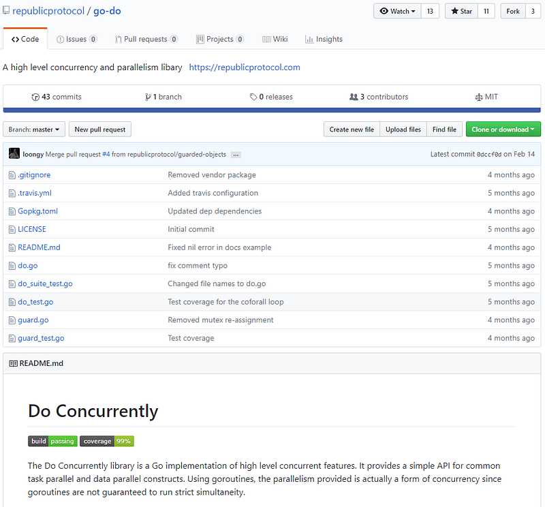
Task: Click the build passing badge
Action: [x=52, y=442]
